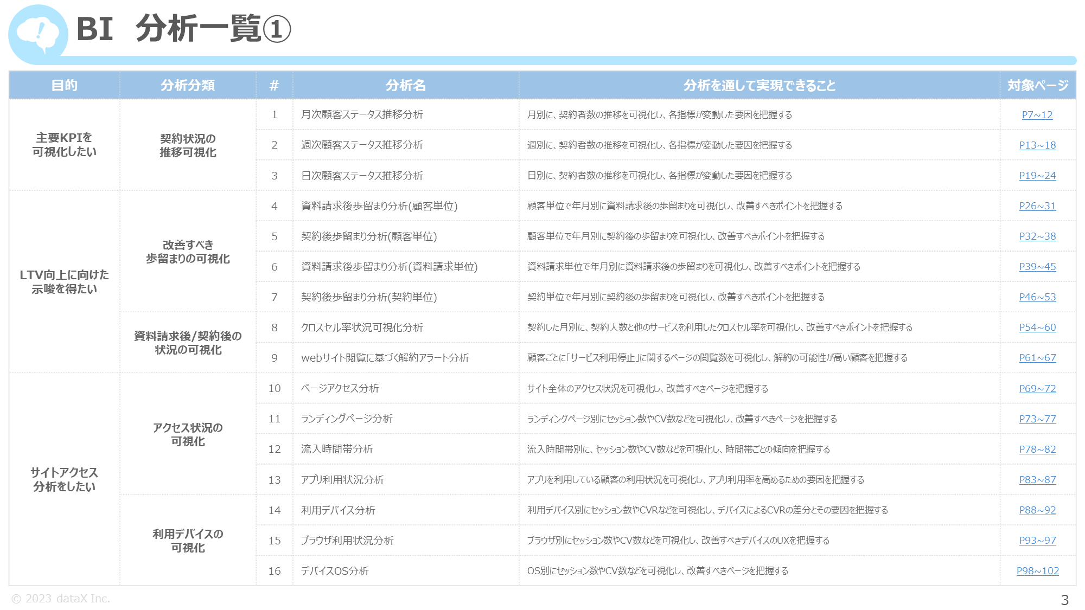Select webサイト閲覧に基づく解約アラート分析 cell

point(406,357)
